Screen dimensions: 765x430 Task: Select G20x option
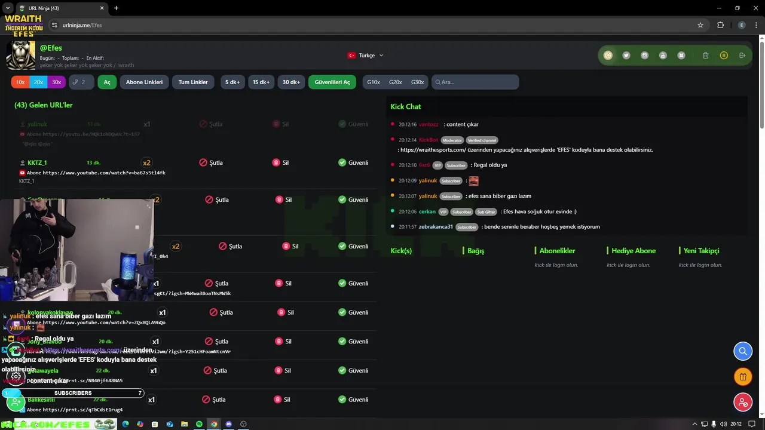coord(396,82)
